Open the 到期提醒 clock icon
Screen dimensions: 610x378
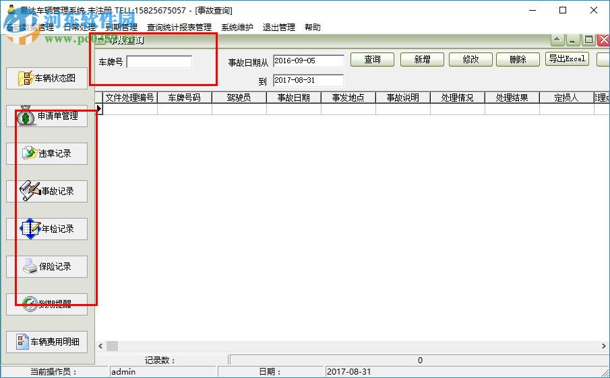pos(30,304)
